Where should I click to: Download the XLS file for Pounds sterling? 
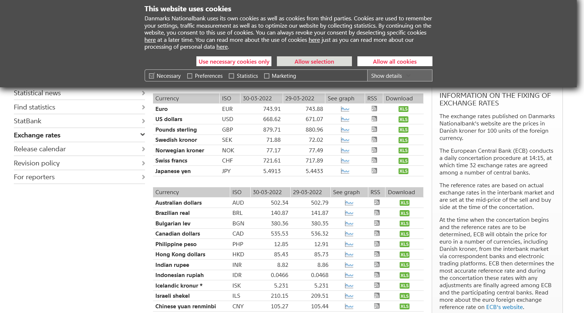403,130
